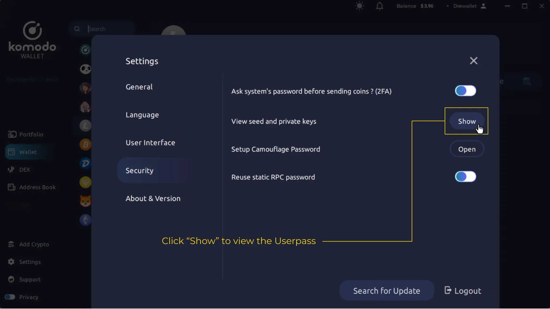This screenshot has width=550, height=309.
Task: Expand the User Interface settings section
Action: [x=150, y=142]
